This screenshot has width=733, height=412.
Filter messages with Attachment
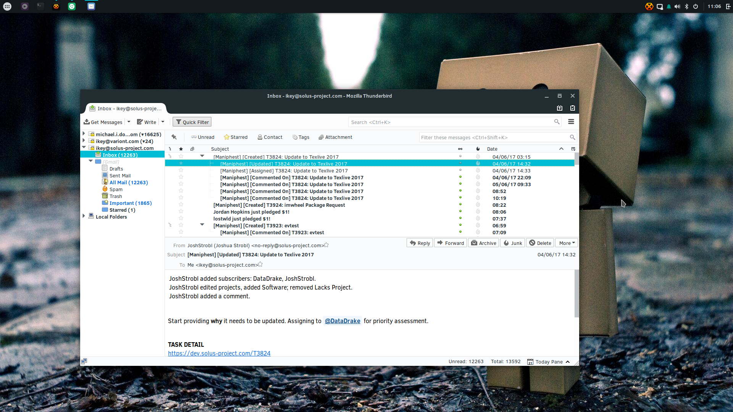click(x=335, y=137)
